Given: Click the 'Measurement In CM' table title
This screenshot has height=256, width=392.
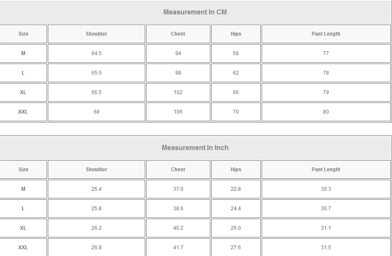Looking at the screenshot, I should point(195,12).
